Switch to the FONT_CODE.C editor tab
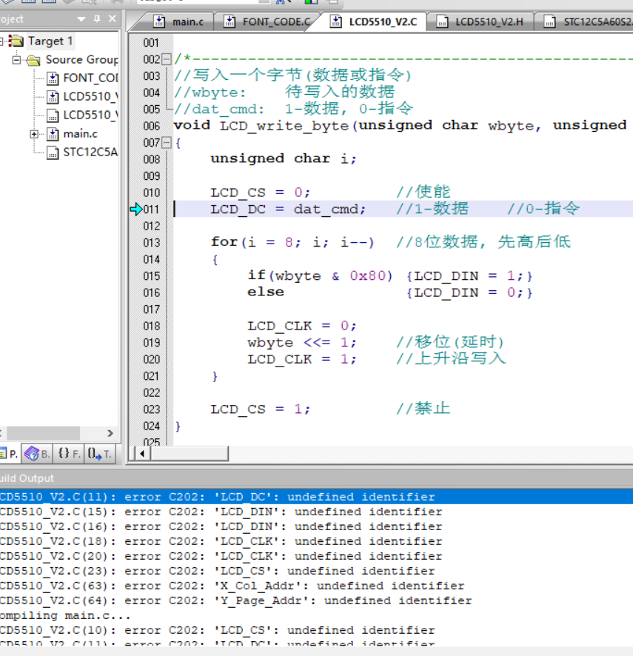The height and width of the screenshot is (656, 633). (268, 21)
